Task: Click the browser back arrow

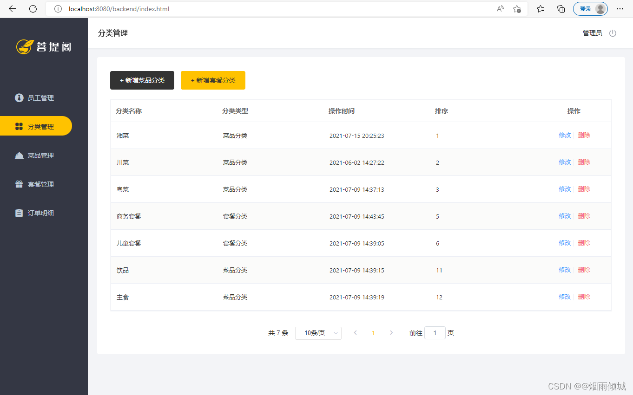Action: tap(13, 9)
